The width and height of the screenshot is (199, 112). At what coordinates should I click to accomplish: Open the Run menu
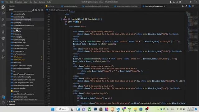(x=35, y=2)
